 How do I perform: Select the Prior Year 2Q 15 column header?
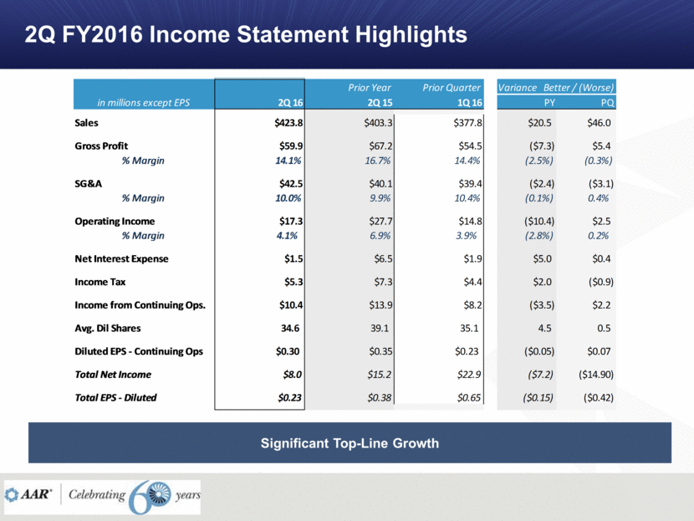pos(369,94)
